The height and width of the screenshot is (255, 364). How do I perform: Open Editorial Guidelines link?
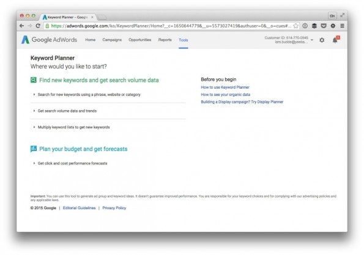click(79, 208)
